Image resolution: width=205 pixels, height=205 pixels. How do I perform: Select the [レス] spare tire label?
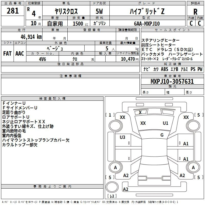pyautogui.click(x=112, y=197)
